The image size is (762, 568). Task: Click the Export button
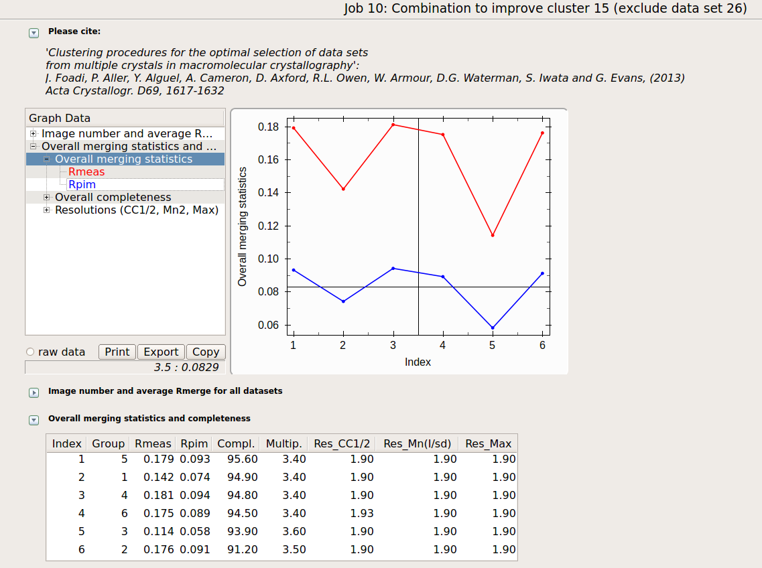tap(161, 352)
